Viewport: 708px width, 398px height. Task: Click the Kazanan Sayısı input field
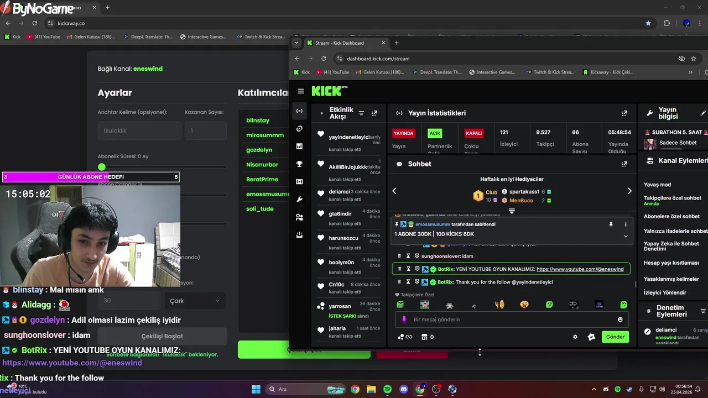point(206,130)
